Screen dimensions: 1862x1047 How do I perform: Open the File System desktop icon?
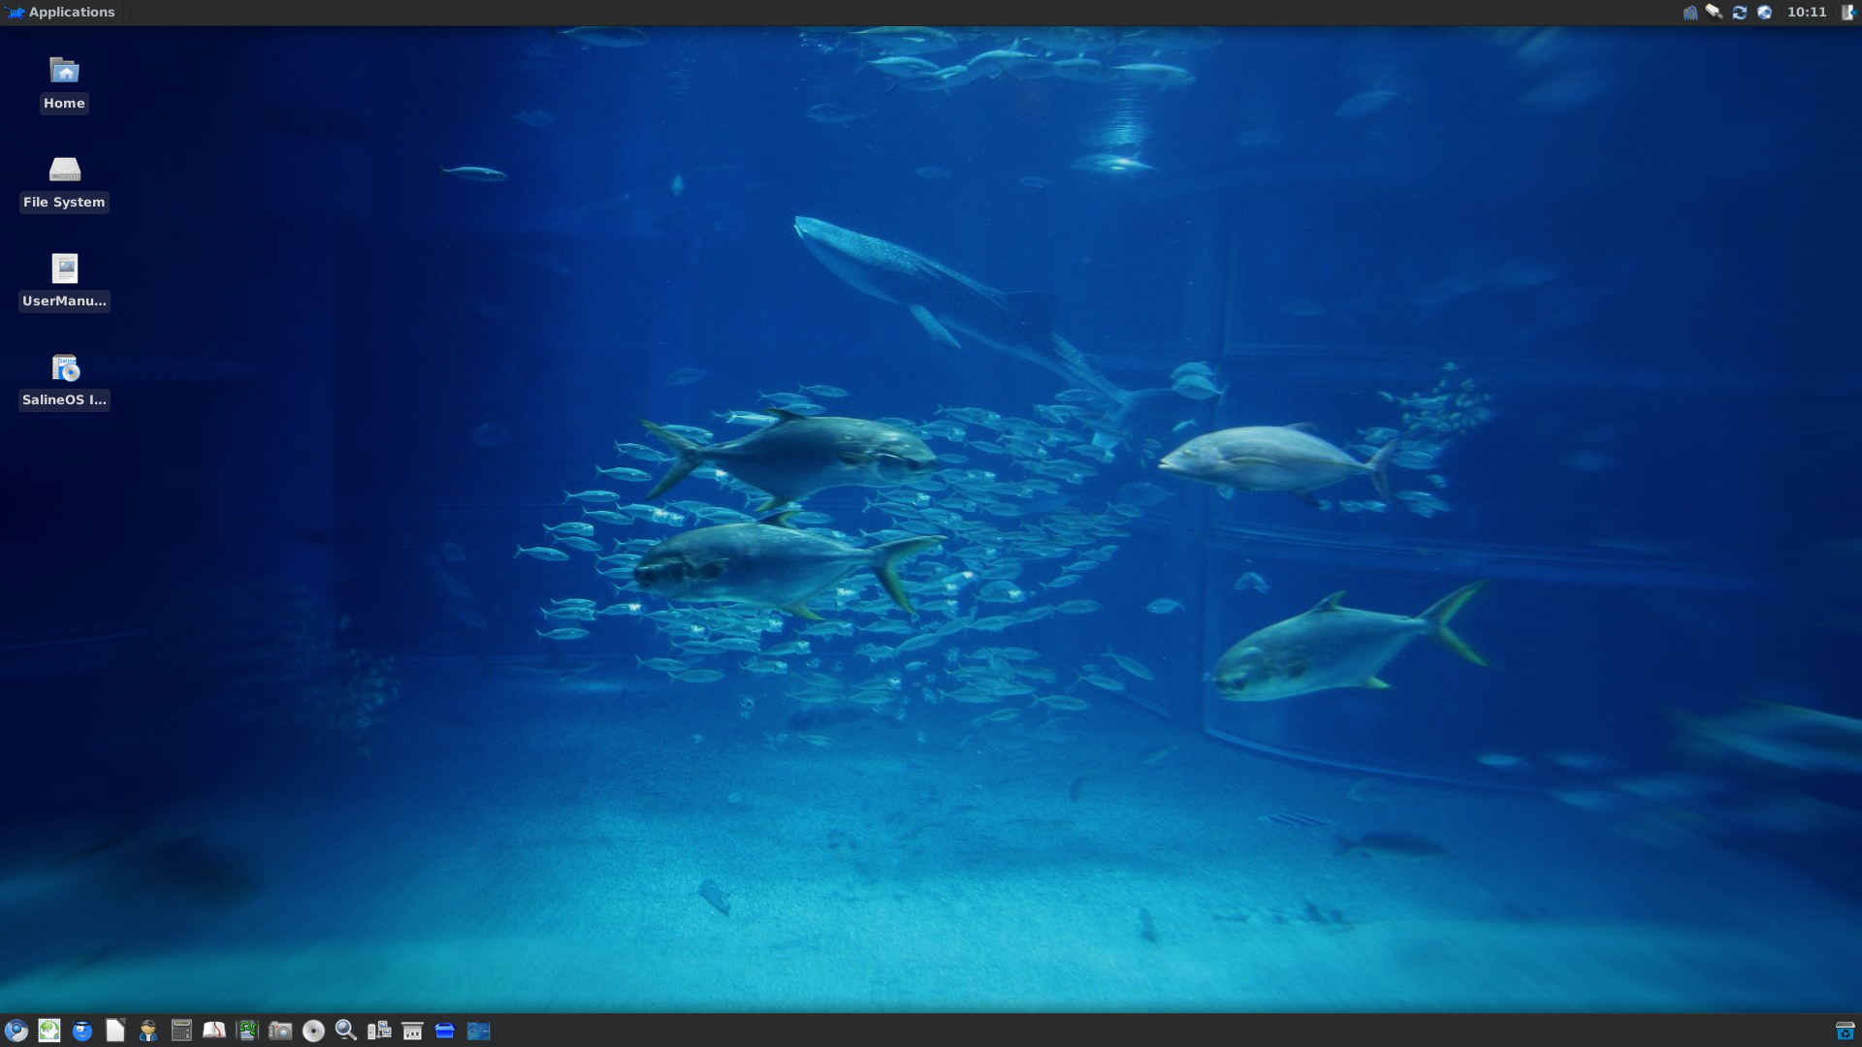tap(64, 181)
